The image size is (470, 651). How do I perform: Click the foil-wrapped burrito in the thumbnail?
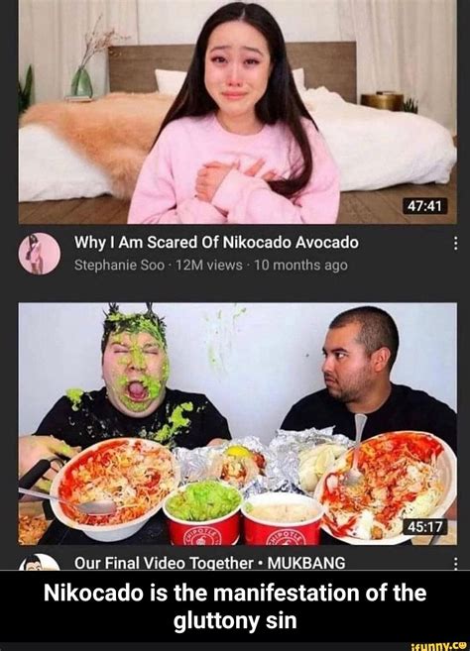[x=226, y=463]
